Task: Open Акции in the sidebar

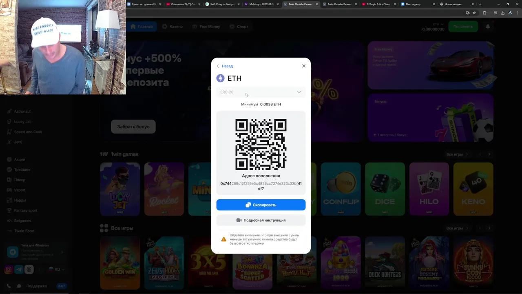Action: point(16,159)
